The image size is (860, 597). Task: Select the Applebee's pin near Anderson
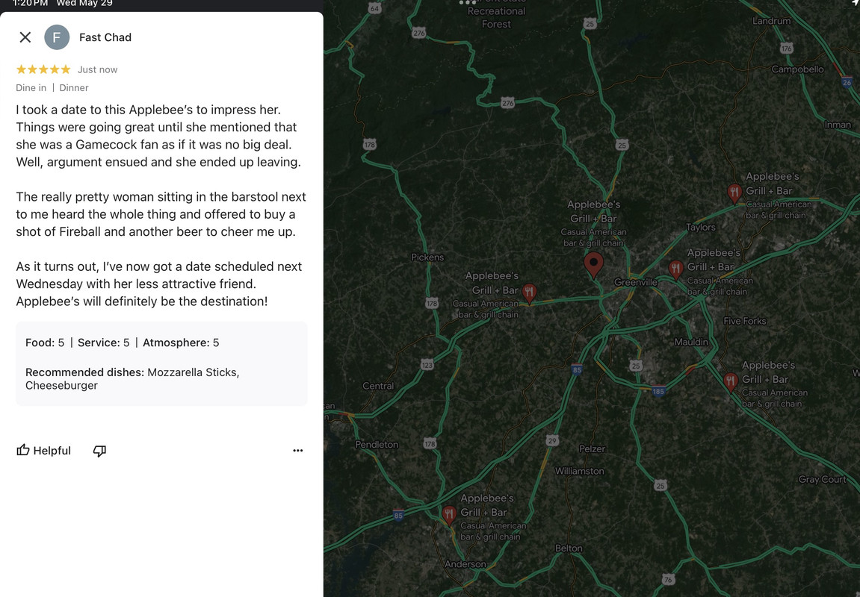pyautogui.click(x=449, y=515)
